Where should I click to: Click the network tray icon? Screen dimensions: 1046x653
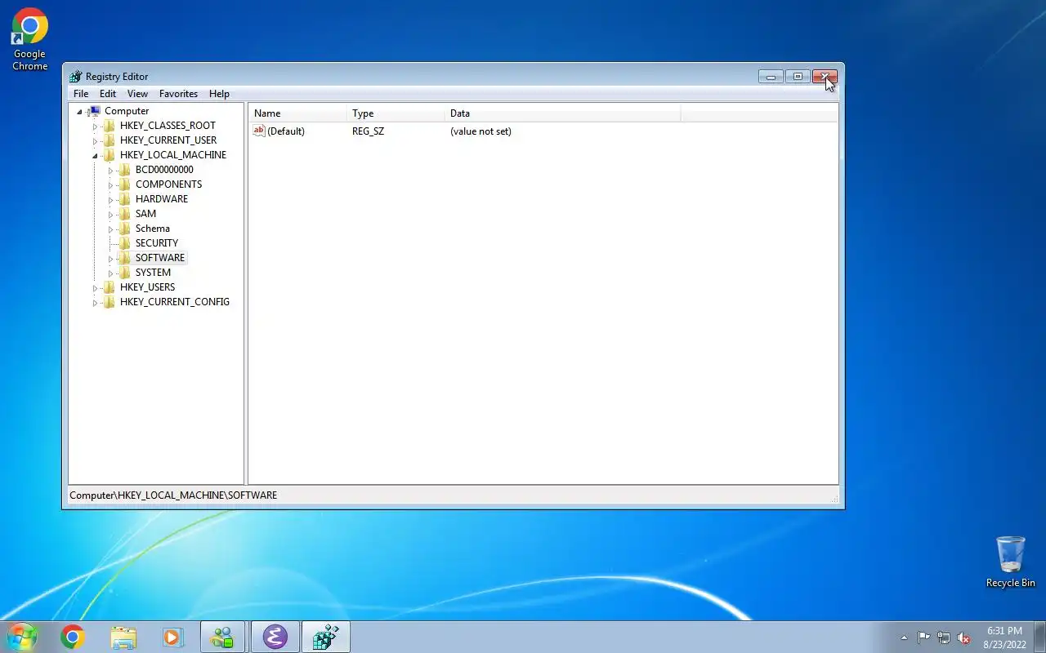click(944, 637)
